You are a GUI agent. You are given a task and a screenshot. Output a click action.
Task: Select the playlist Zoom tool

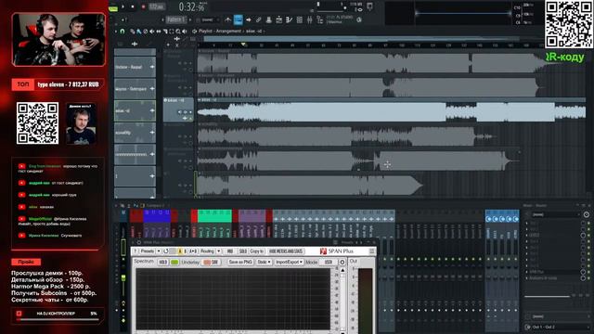pyautogui.click(x=178, y=32)
